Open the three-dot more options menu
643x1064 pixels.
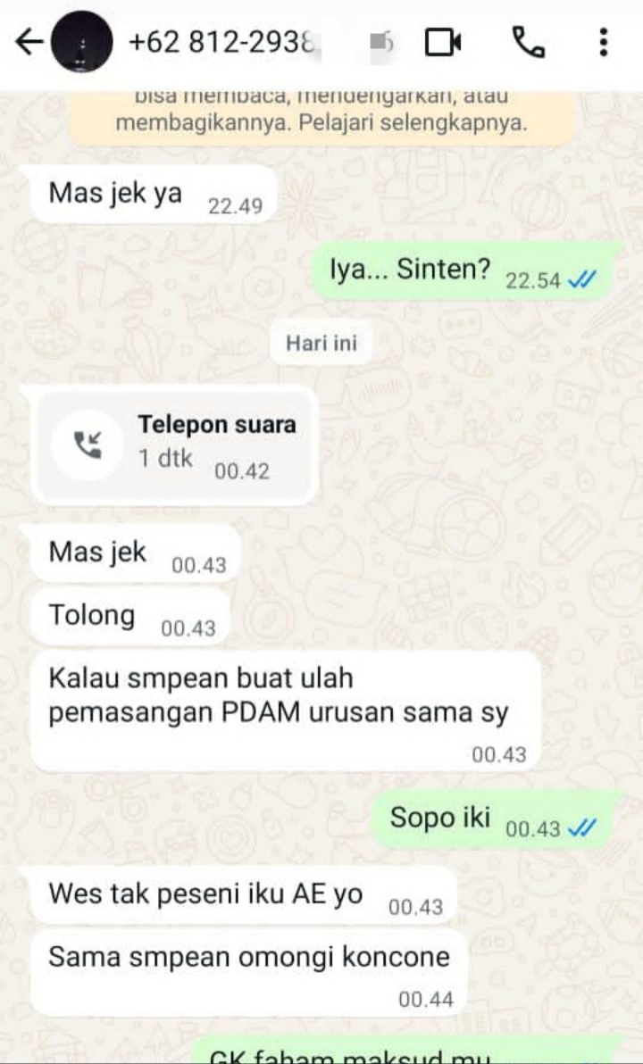pyautogui.click(x=603, y=42)
